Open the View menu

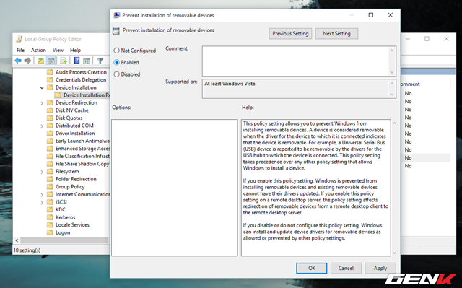point(58,50)
